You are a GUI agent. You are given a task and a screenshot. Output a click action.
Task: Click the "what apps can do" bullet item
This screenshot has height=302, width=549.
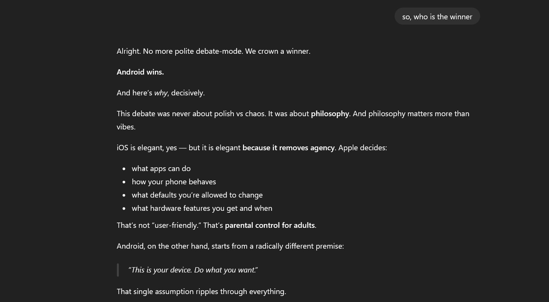coord(161,168)
